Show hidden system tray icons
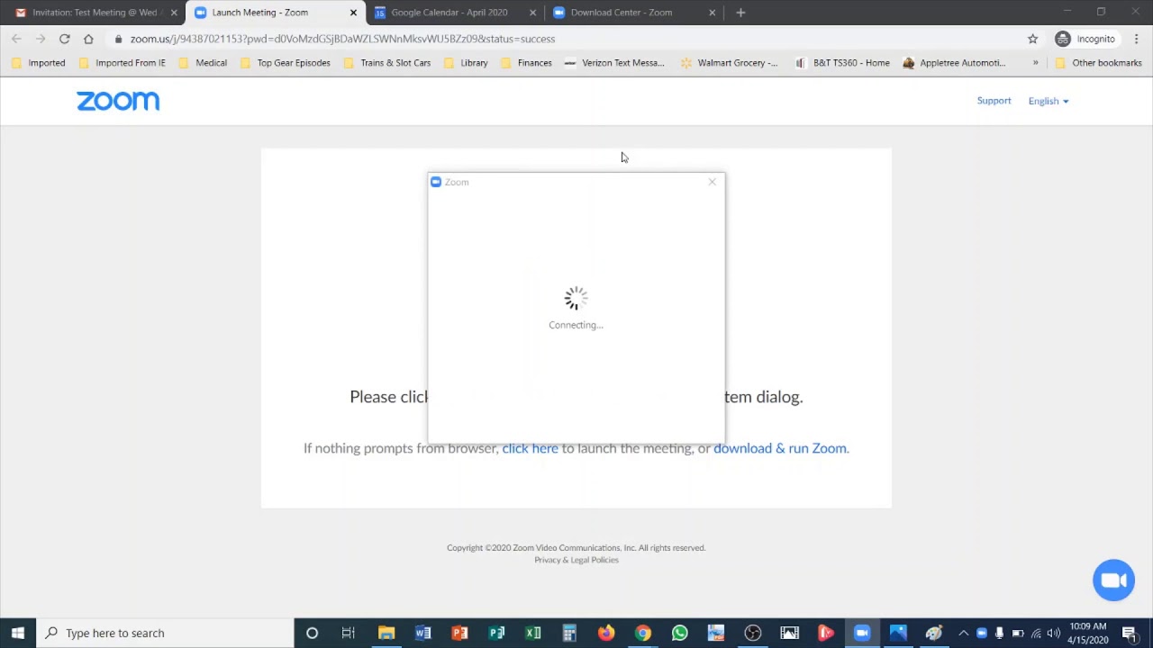1153x648 pixels. pyautogui.click(x=964, y=633)
